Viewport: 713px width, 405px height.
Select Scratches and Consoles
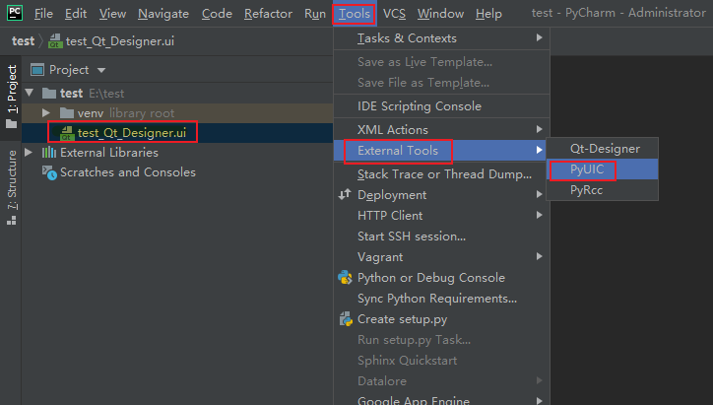[128, 172]
